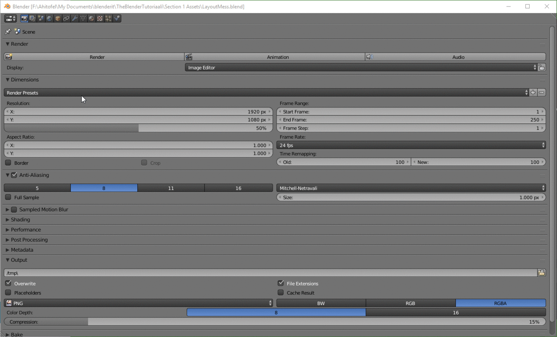Click the Scene datablock icon in breadcrumb
The width and height of the screenshot is (557, 337).
(17, 32)
